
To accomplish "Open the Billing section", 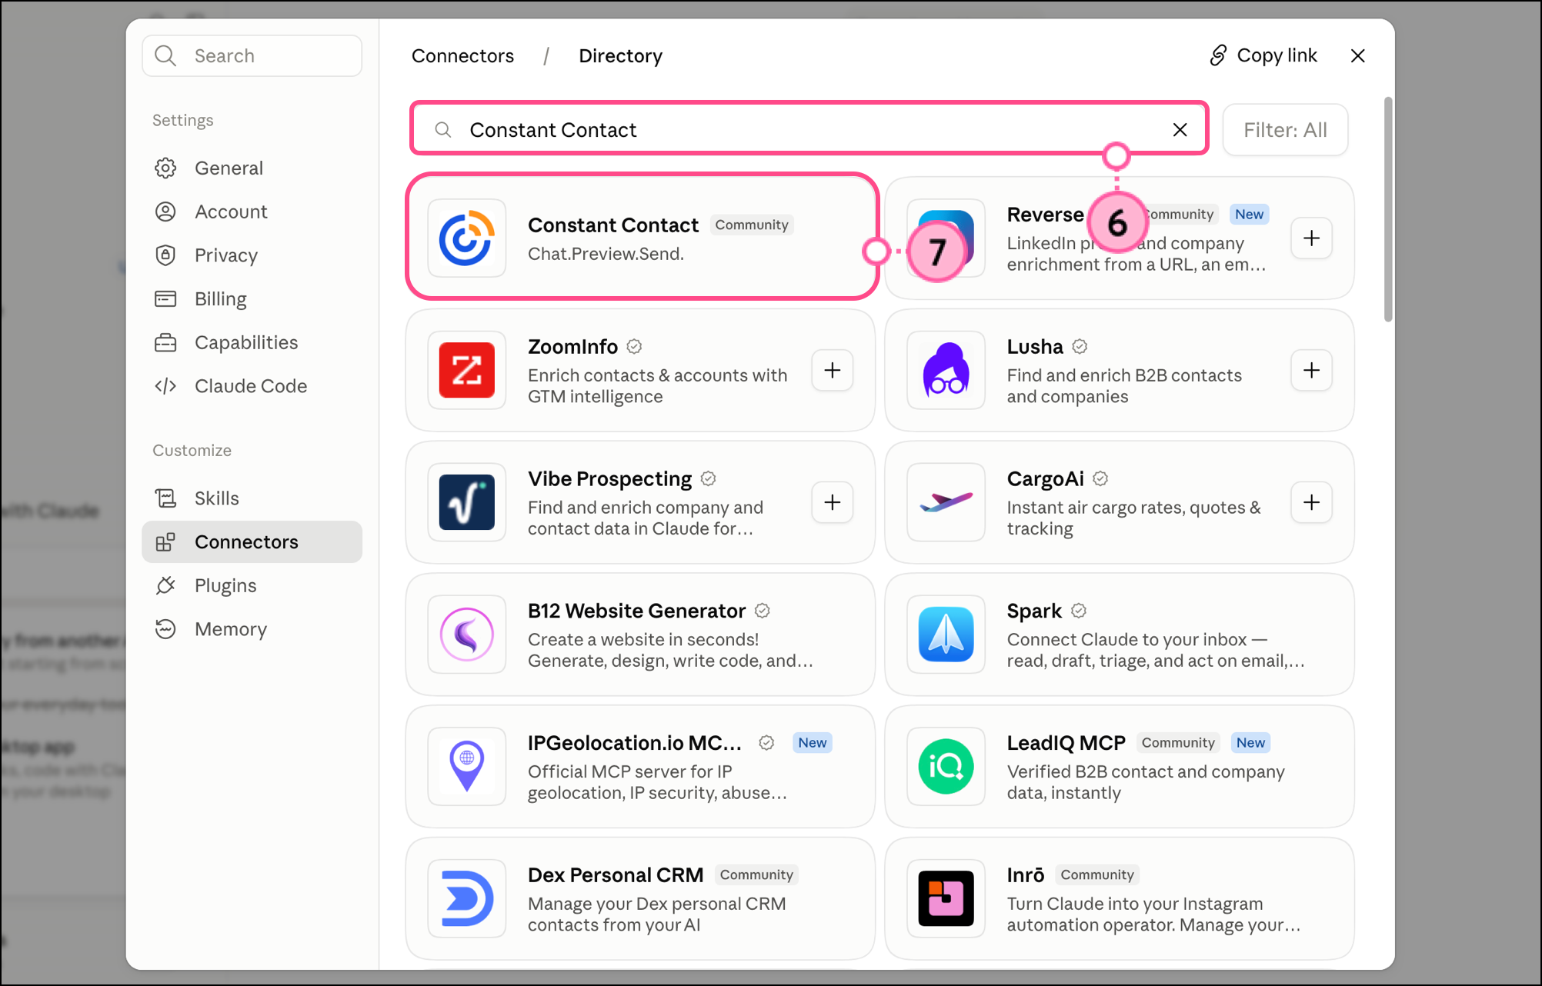I will click(x=252, y=298).
